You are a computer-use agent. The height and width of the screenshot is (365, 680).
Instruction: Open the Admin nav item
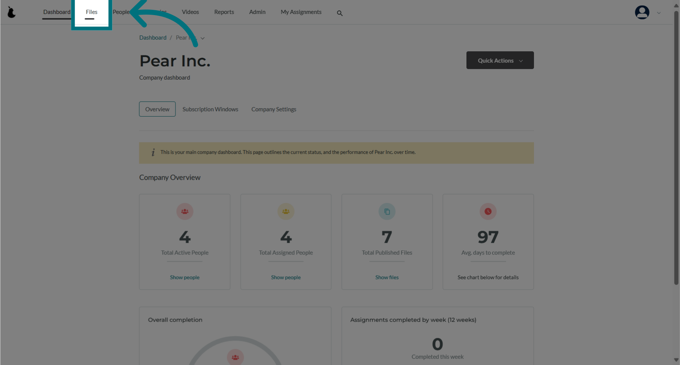point(257,12)
